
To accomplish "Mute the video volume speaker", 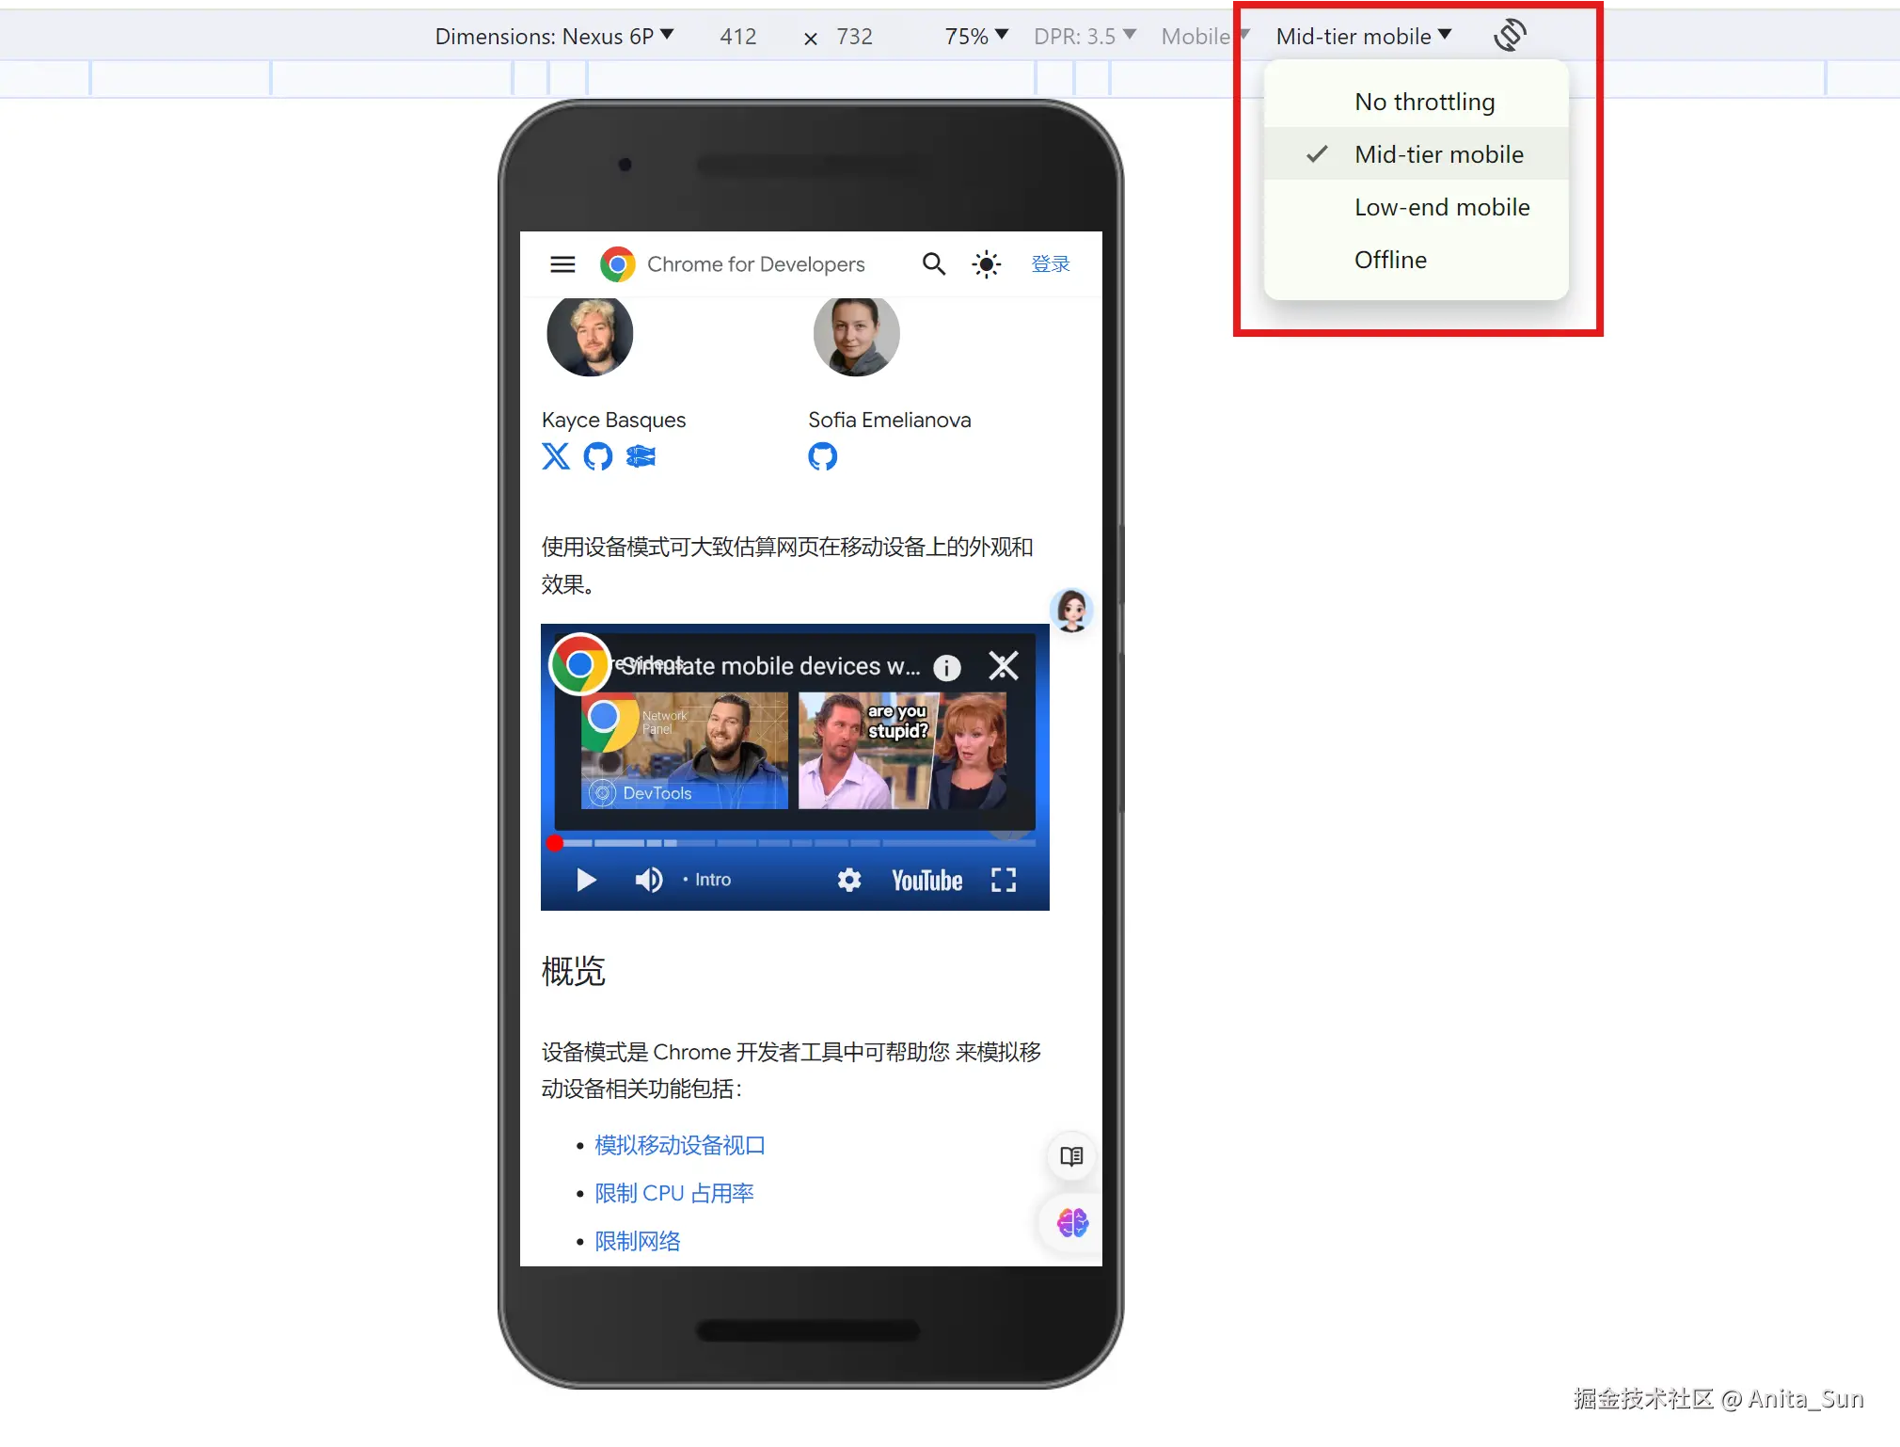I will [x=648, y=880].
